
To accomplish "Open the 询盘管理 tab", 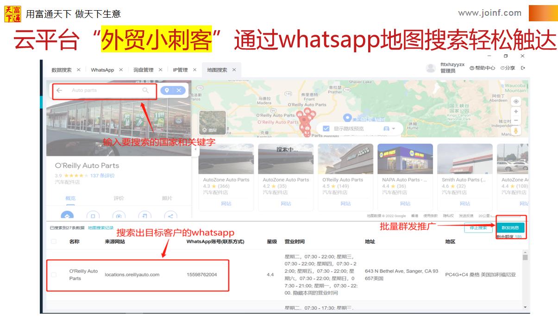I will [143, 70].
